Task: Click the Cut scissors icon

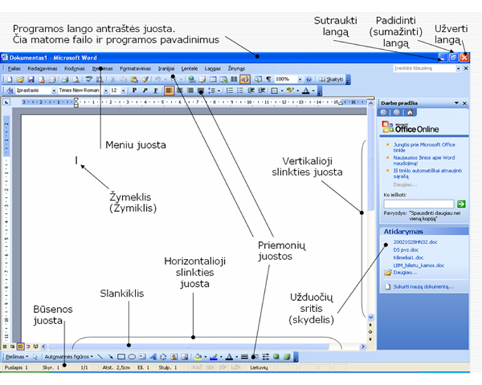Action: tap(113, 79)
